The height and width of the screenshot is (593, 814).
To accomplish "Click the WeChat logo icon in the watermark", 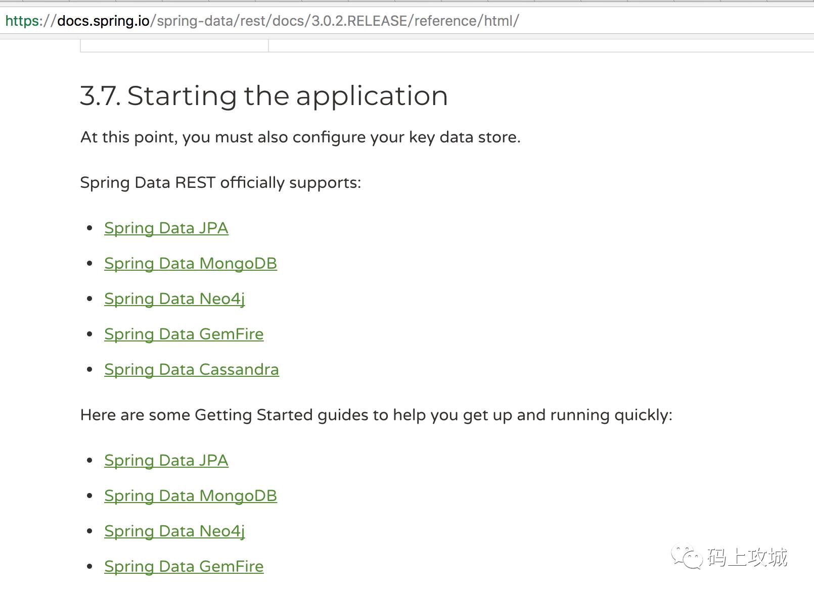I will (687, 557).
